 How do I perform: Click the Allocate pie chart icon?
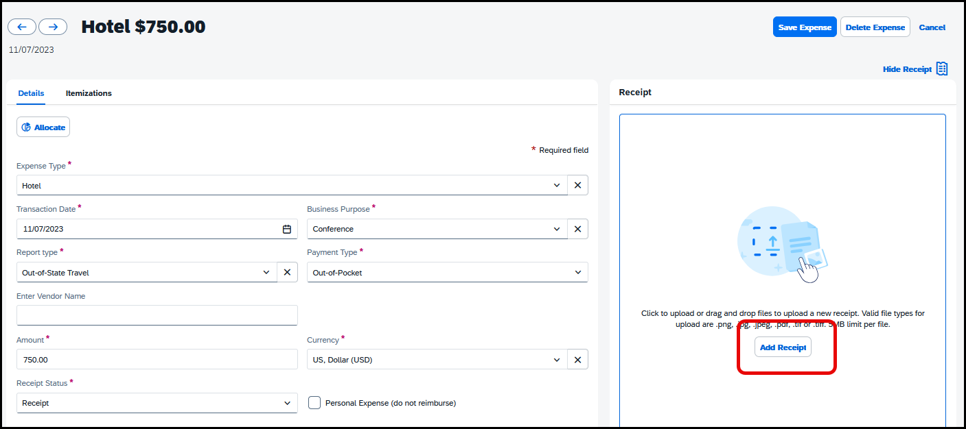25,127
